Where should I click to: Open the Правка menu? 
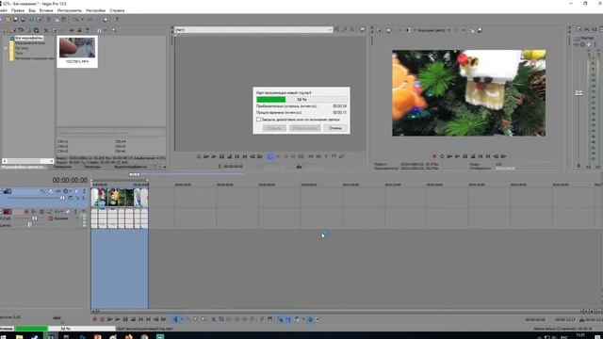[x=18, y=10]
